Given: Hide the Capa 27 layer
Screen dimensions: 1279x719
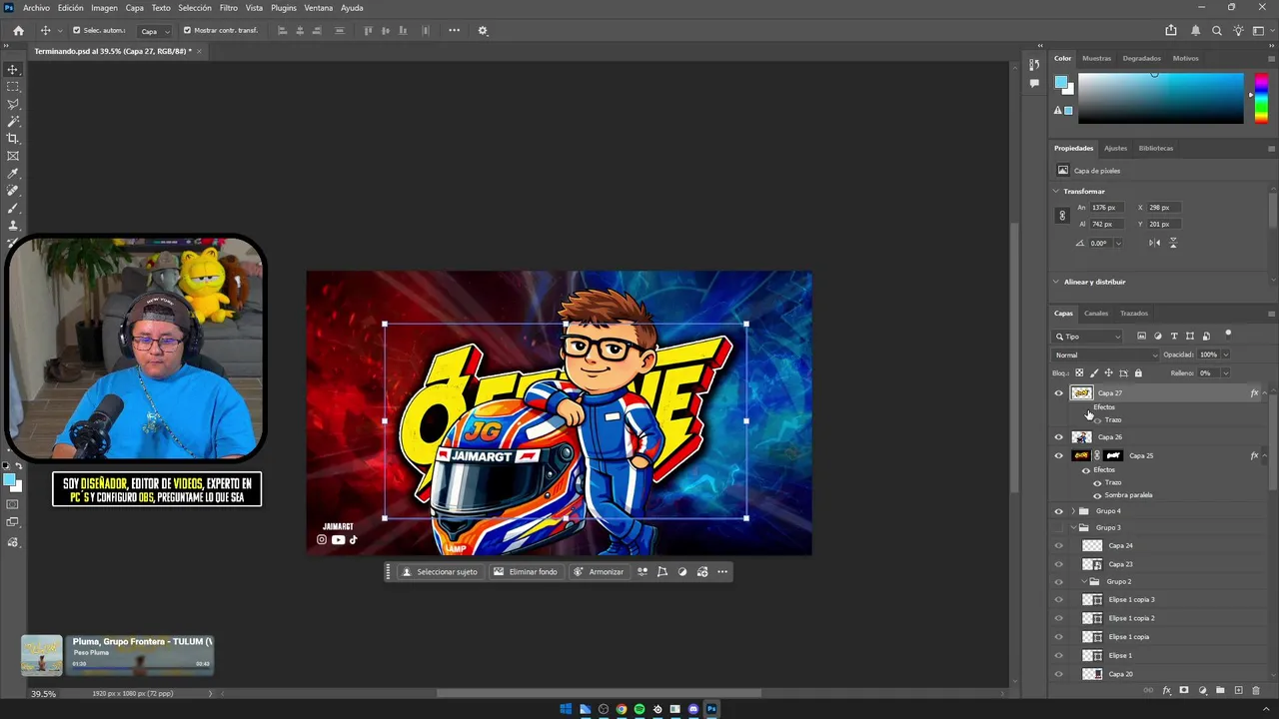Looking at the screenshot, I should (1059, 393).
